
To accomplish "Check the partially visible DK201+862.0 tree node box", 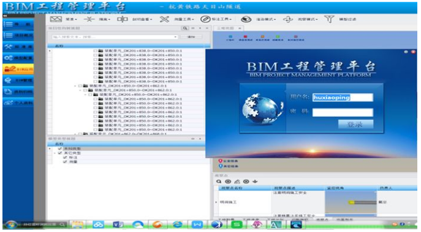I will coord(80,134).
